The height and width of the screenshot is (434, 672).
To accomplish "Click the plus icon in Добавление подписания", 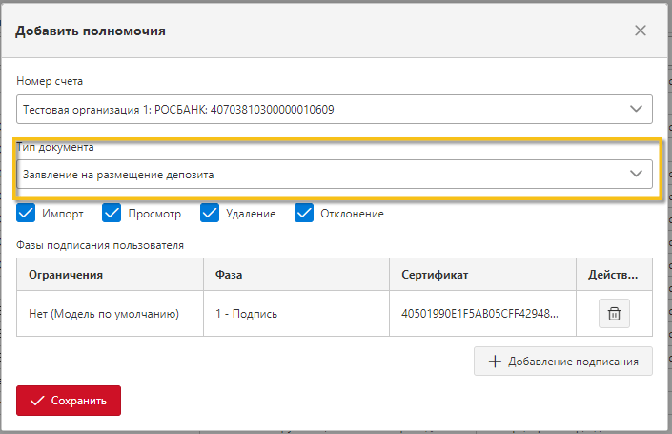I will [x=495, y=362].
